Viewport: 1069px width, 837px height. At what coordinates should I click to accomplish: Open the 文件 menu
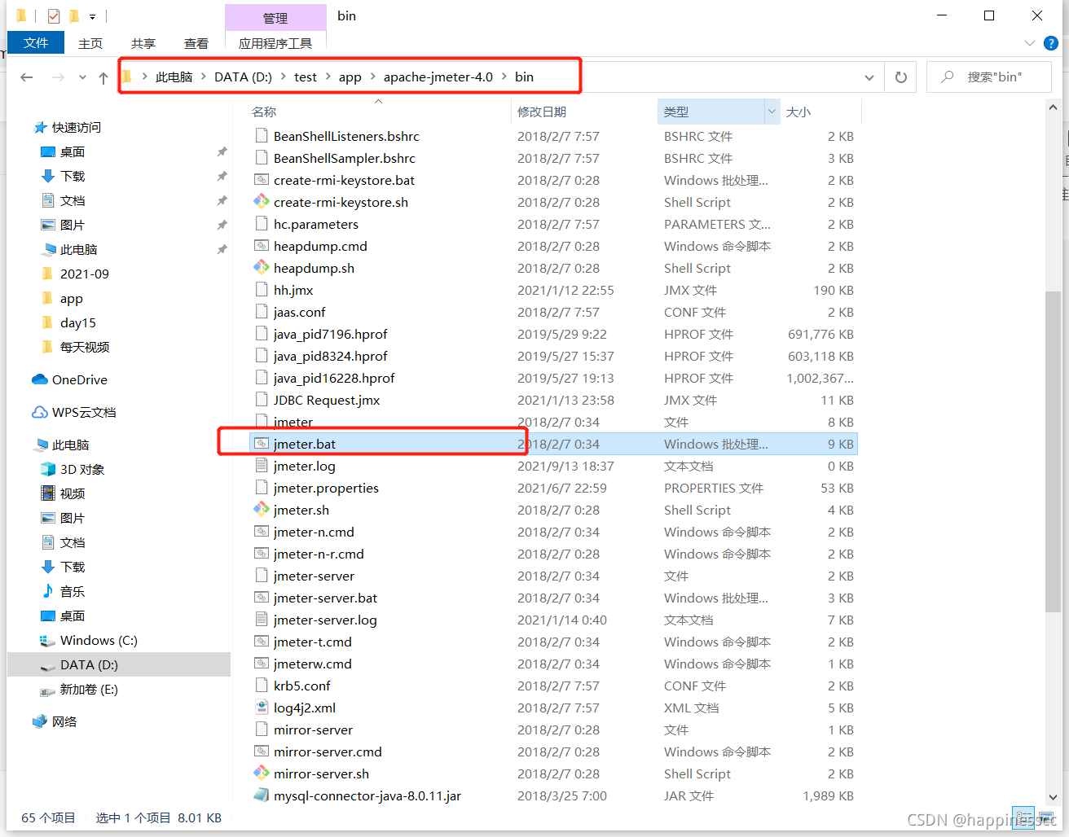36,42
